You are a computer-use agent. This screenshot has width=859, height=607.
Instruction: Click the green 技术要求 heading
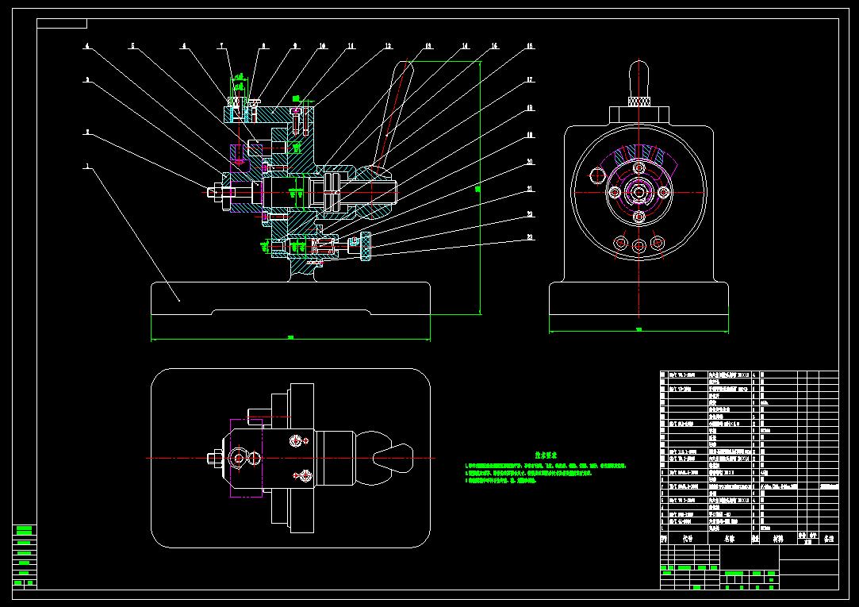point(546,455)
